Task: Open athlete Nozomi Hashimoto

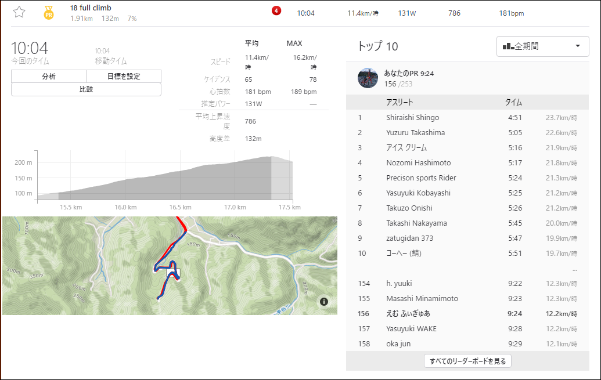Action: (x=419, y=163)
